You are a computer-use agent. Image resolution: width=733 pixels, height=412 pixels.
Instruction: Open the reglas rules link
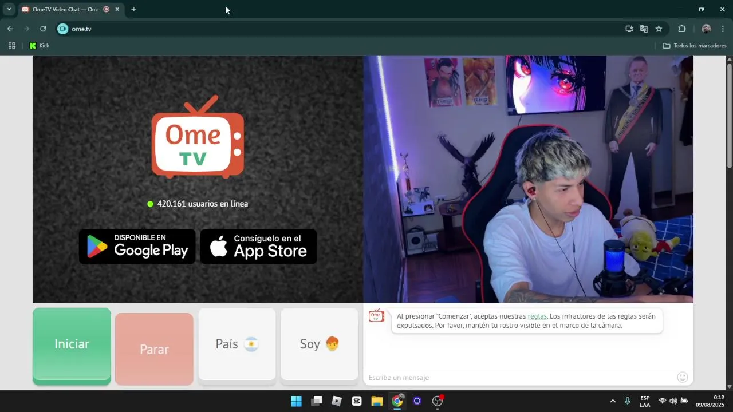tap(537, 316)
